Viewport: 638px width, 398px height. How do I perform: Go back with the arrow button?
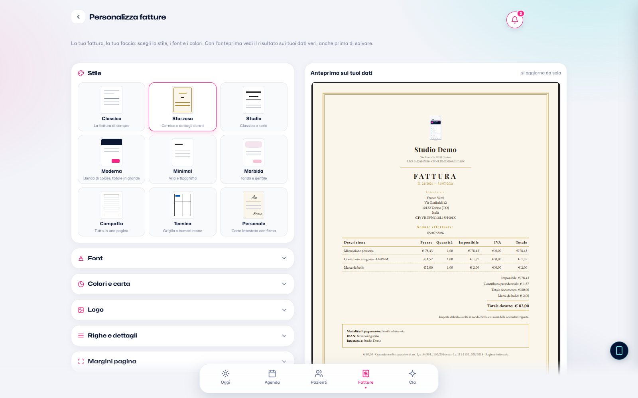[78, 17]
